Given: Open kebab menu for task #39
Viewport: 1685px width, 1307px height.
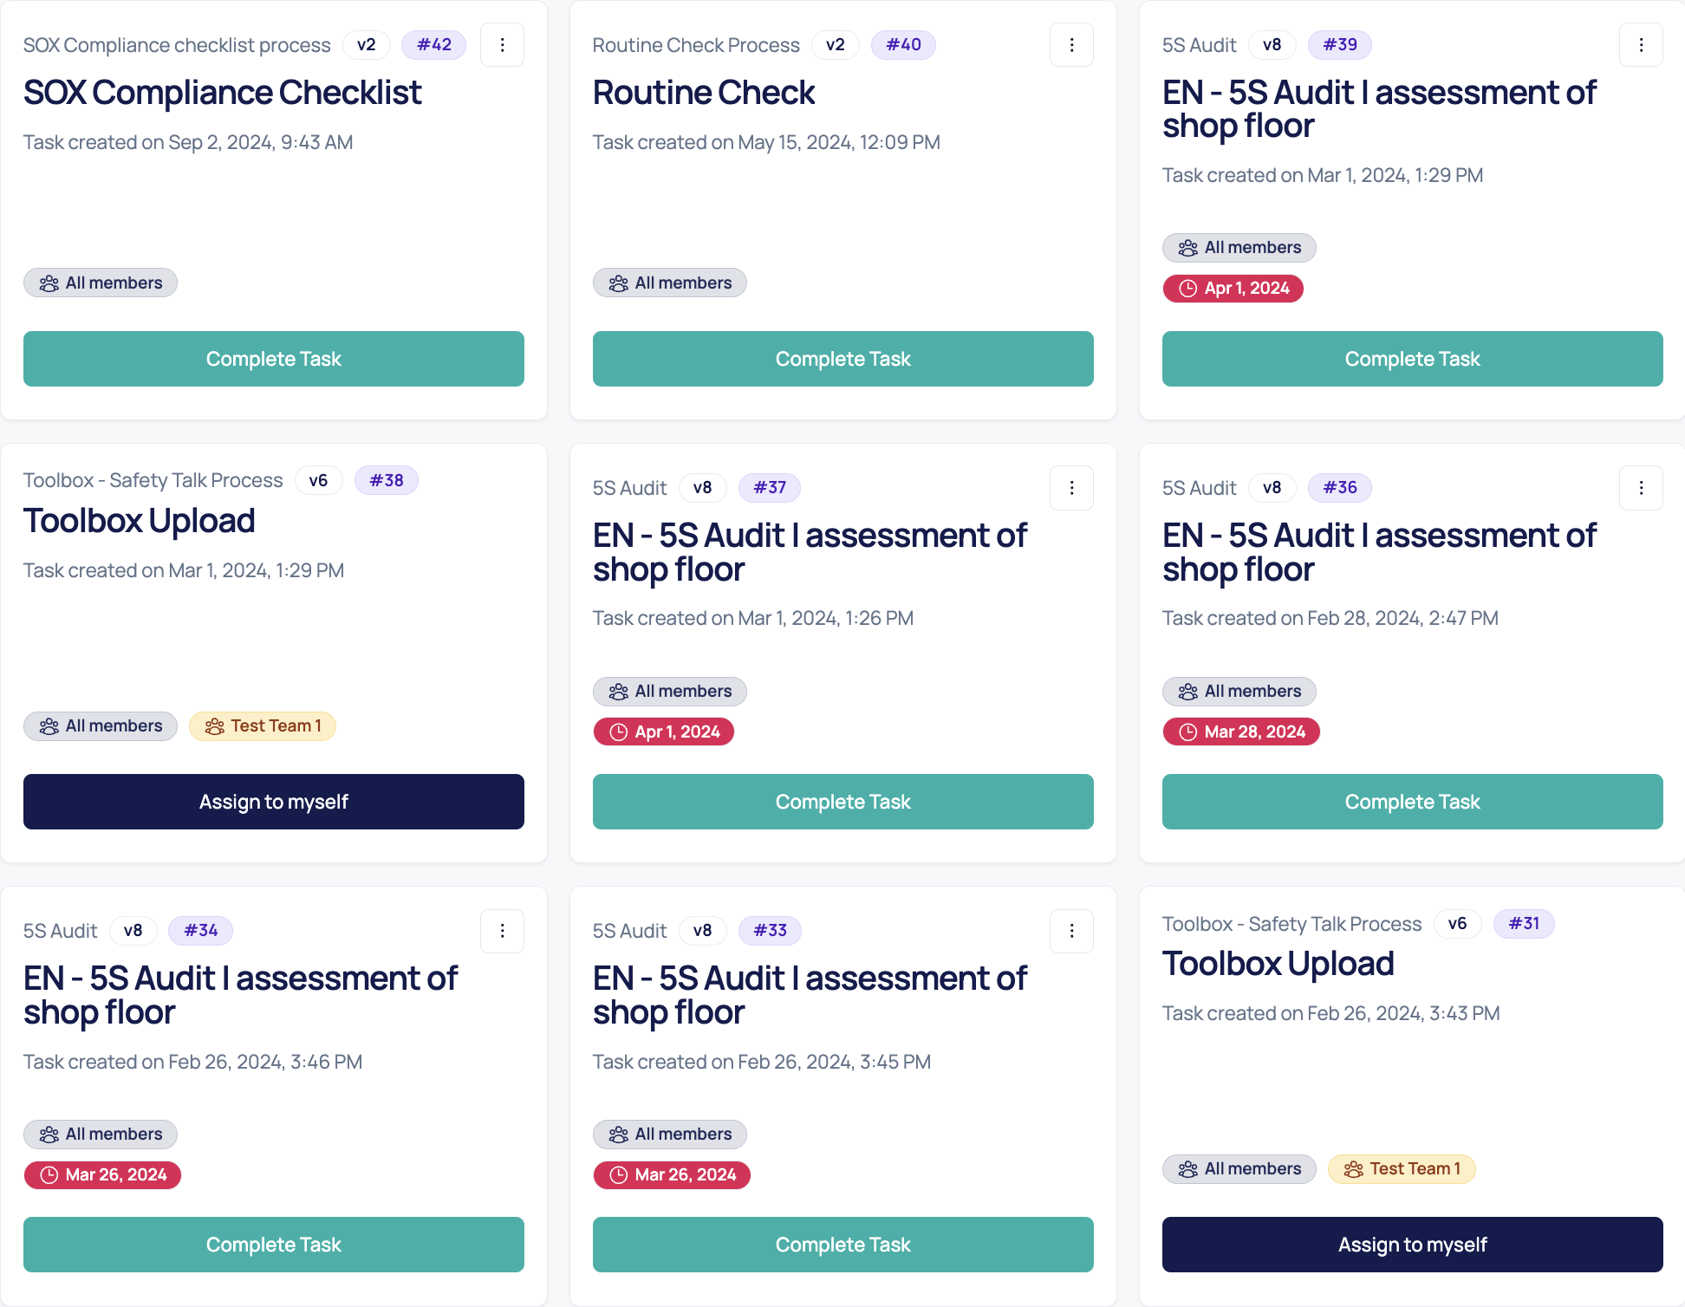Looking at the screenshot, I should [1641, 45].
